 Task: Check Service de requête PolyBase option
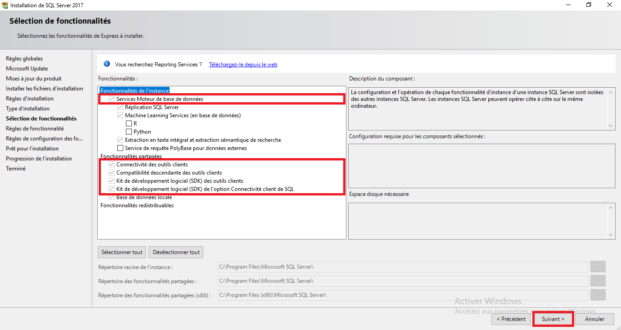click(120, 148)
